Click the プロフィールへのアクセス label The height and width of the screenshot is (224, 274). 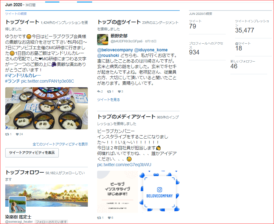(206, 45)
